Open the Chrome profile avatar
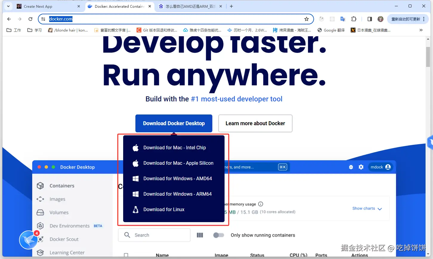 click(x=381, y=19)
